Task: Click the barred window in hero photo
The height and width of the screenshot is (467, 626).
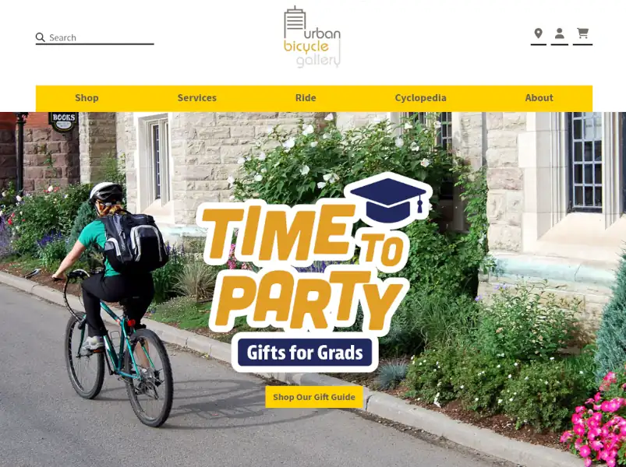Action: point(585,161)
